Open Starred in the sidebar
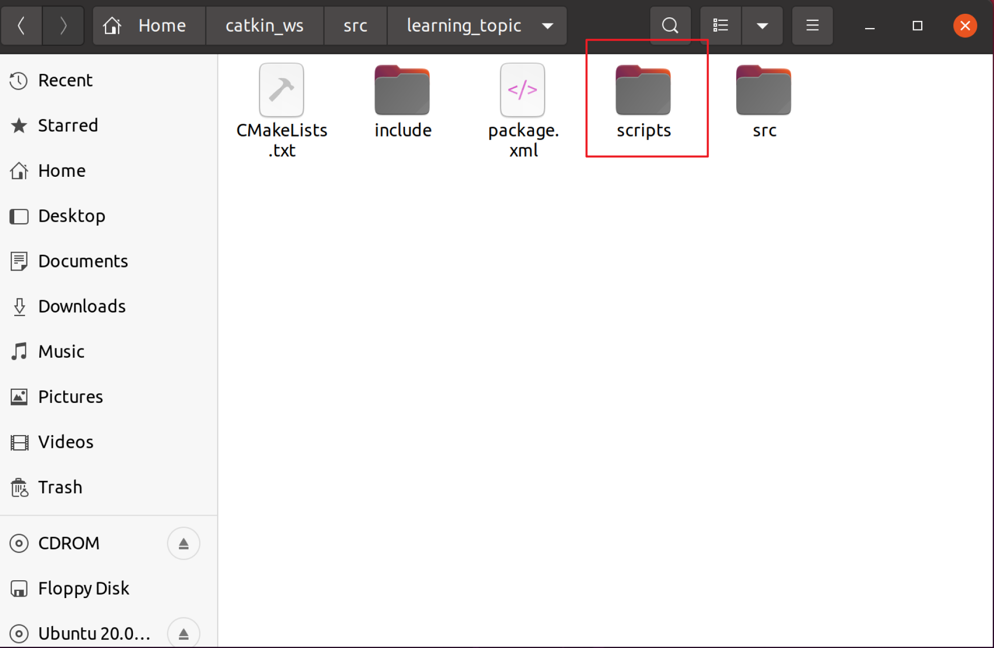Screen dimensions: 994x648 (x=68, y=125)
